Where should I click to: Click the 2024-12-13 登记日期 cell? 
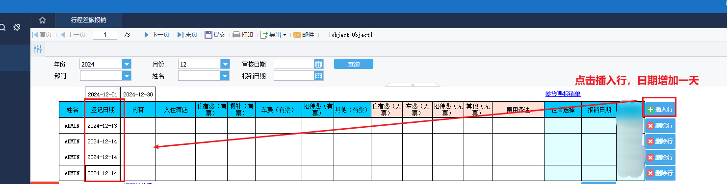102,126
